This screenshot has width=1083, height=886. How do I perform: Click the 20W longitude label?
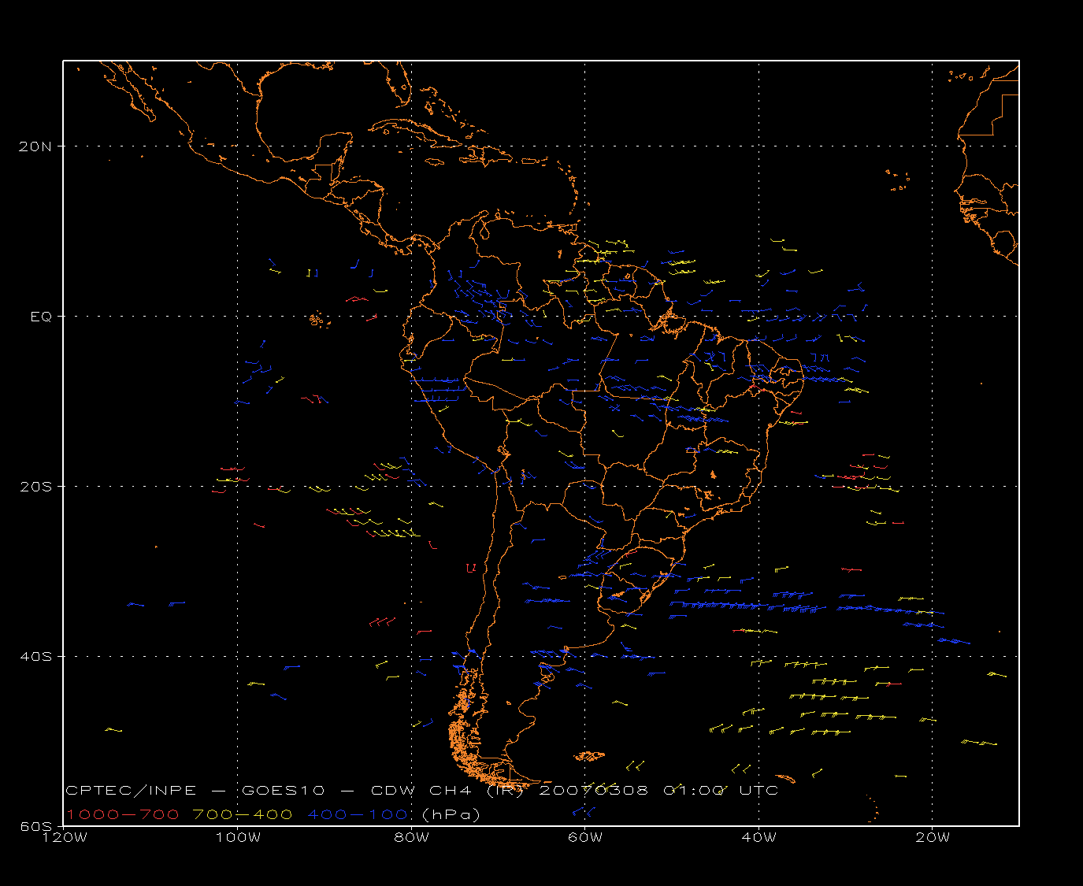point(932,838)
